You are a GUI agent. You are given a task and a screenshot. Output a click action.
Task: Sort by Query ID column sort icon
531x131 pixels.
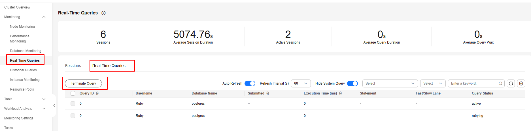pyautogui.click(x=97, y=93)
